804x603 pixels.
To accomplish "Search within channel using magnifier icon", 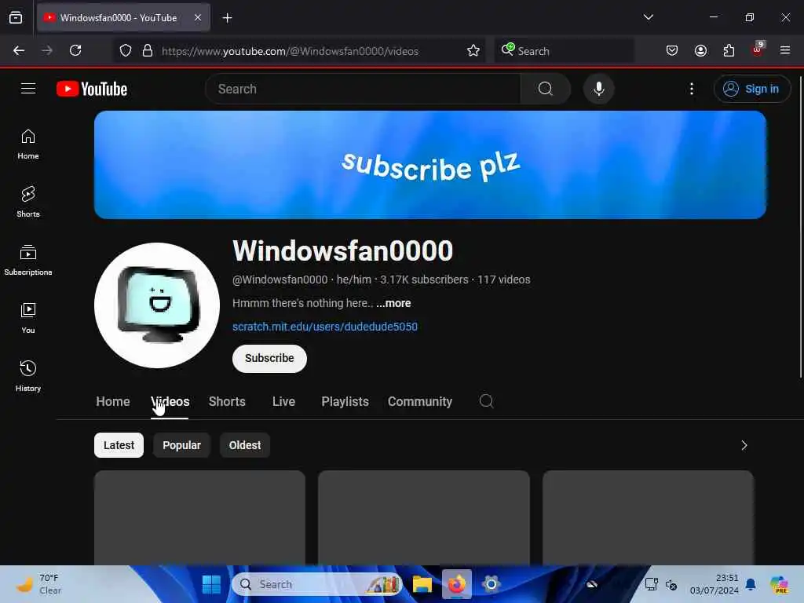I will tap(486, 401).
